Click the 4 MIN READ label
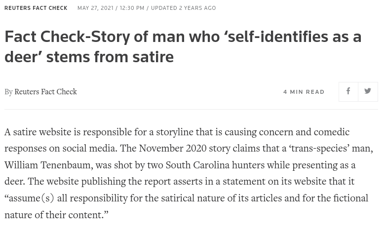Screen dimensions: 387x234 pos(304,92)
